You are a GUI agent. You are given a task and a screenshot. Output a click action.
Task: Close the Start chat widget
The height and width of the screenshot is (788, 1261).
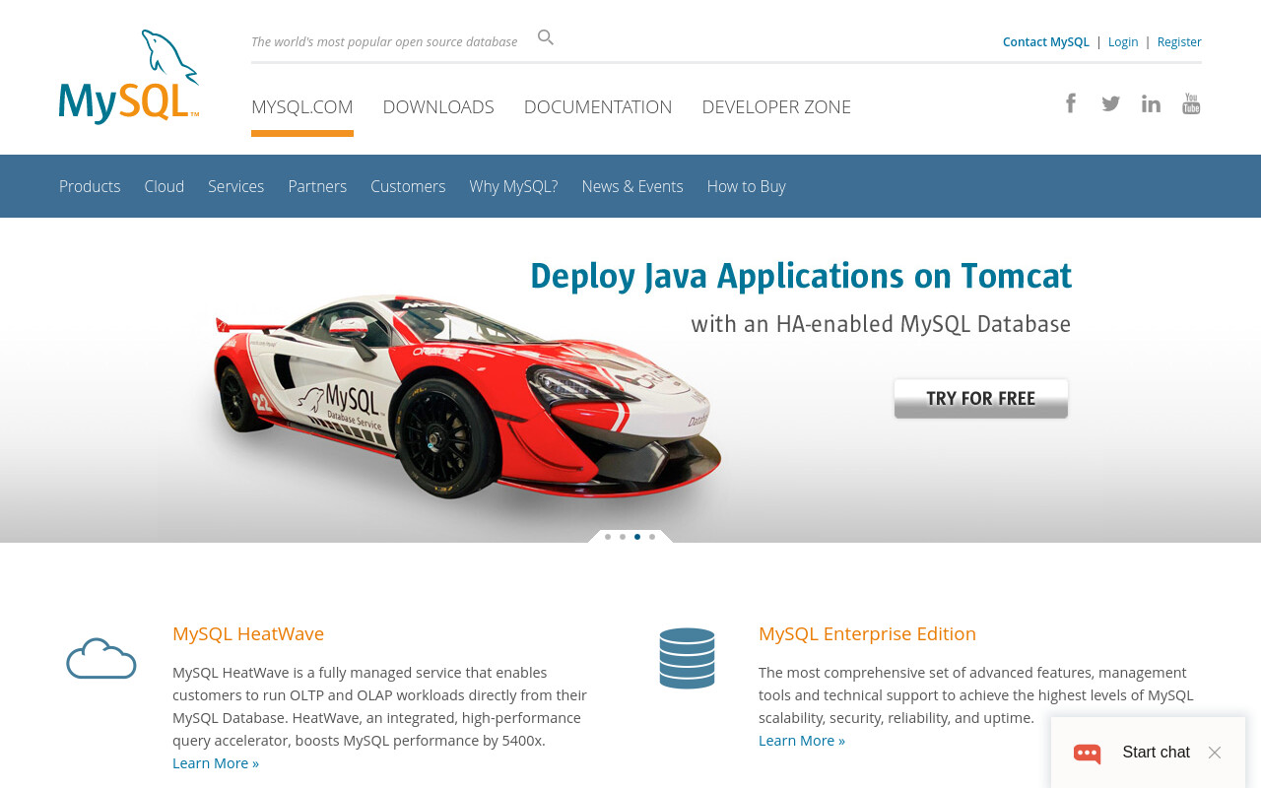[x=1215, y=753]
